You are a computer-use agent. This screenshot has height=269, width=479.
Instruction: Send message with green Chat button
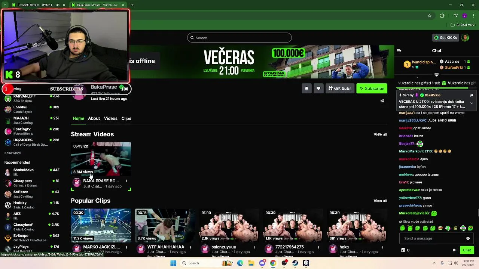pos(467,250)
